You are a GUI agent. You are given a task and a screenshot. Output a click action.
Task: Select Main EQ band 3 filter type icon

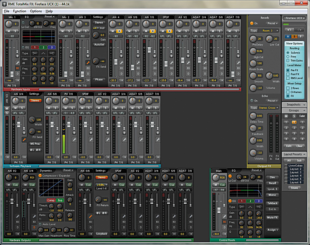[x=259, y=207]
